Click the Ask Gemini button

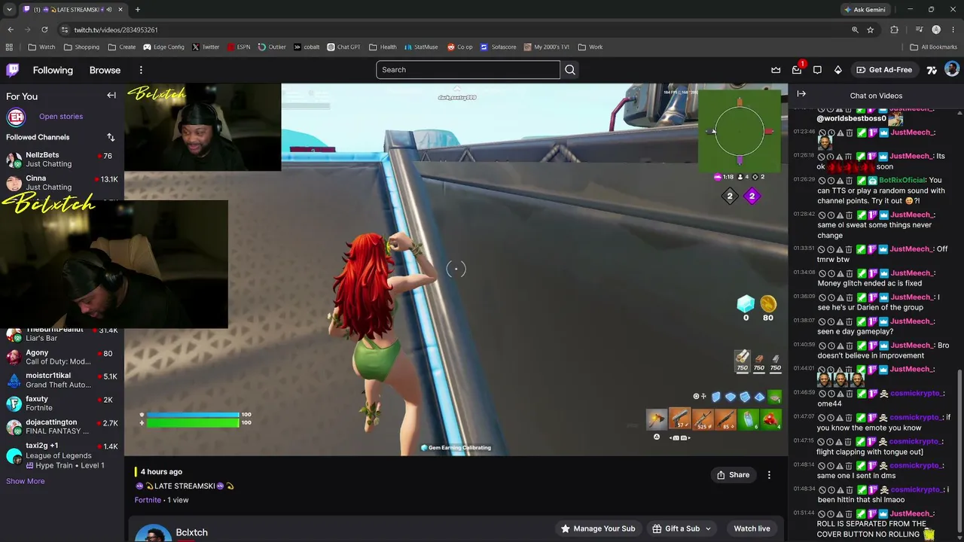pyautogui.click(x=865, y=9)
